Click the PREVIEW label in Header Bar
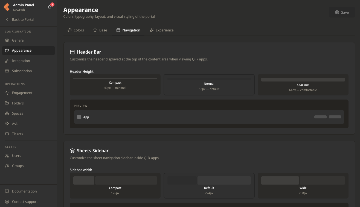360x207 pixels. click(x=81, y=106)
